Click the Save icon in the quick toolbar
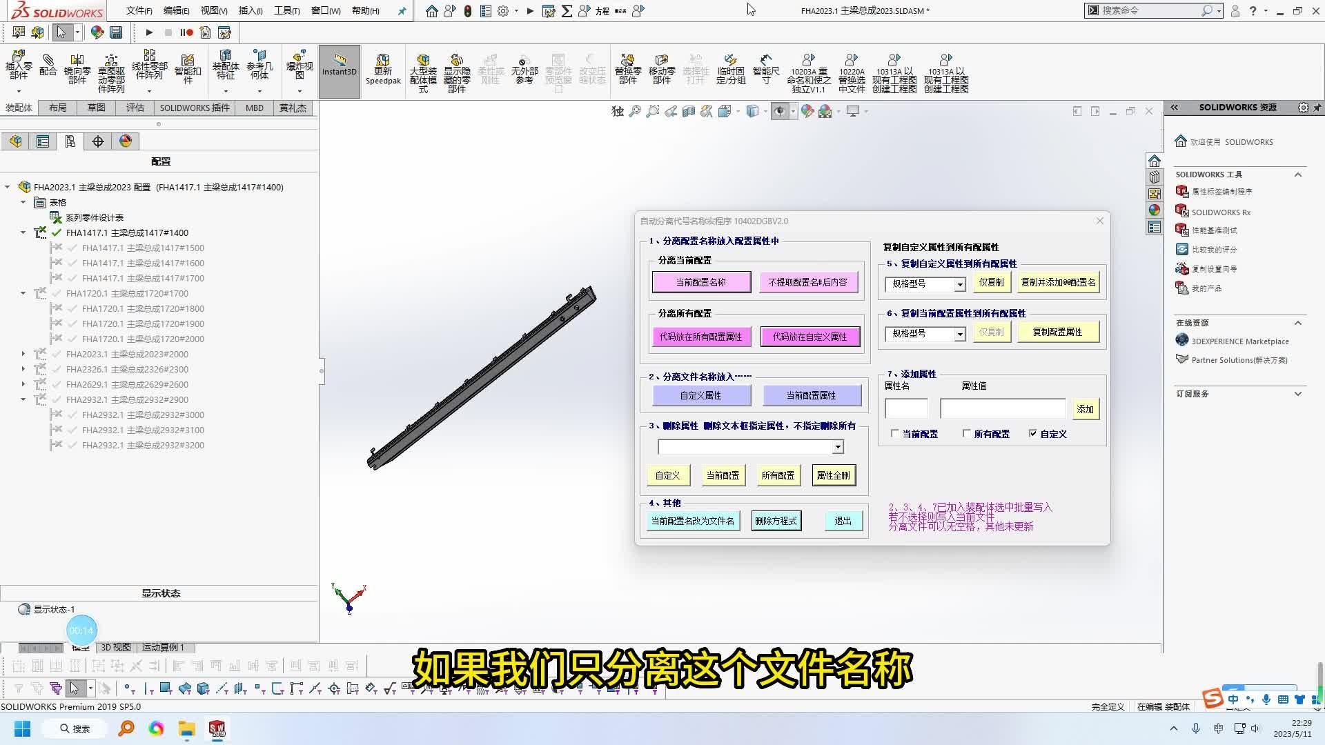This screenshot has width=1325, height=745. [116, 32]
